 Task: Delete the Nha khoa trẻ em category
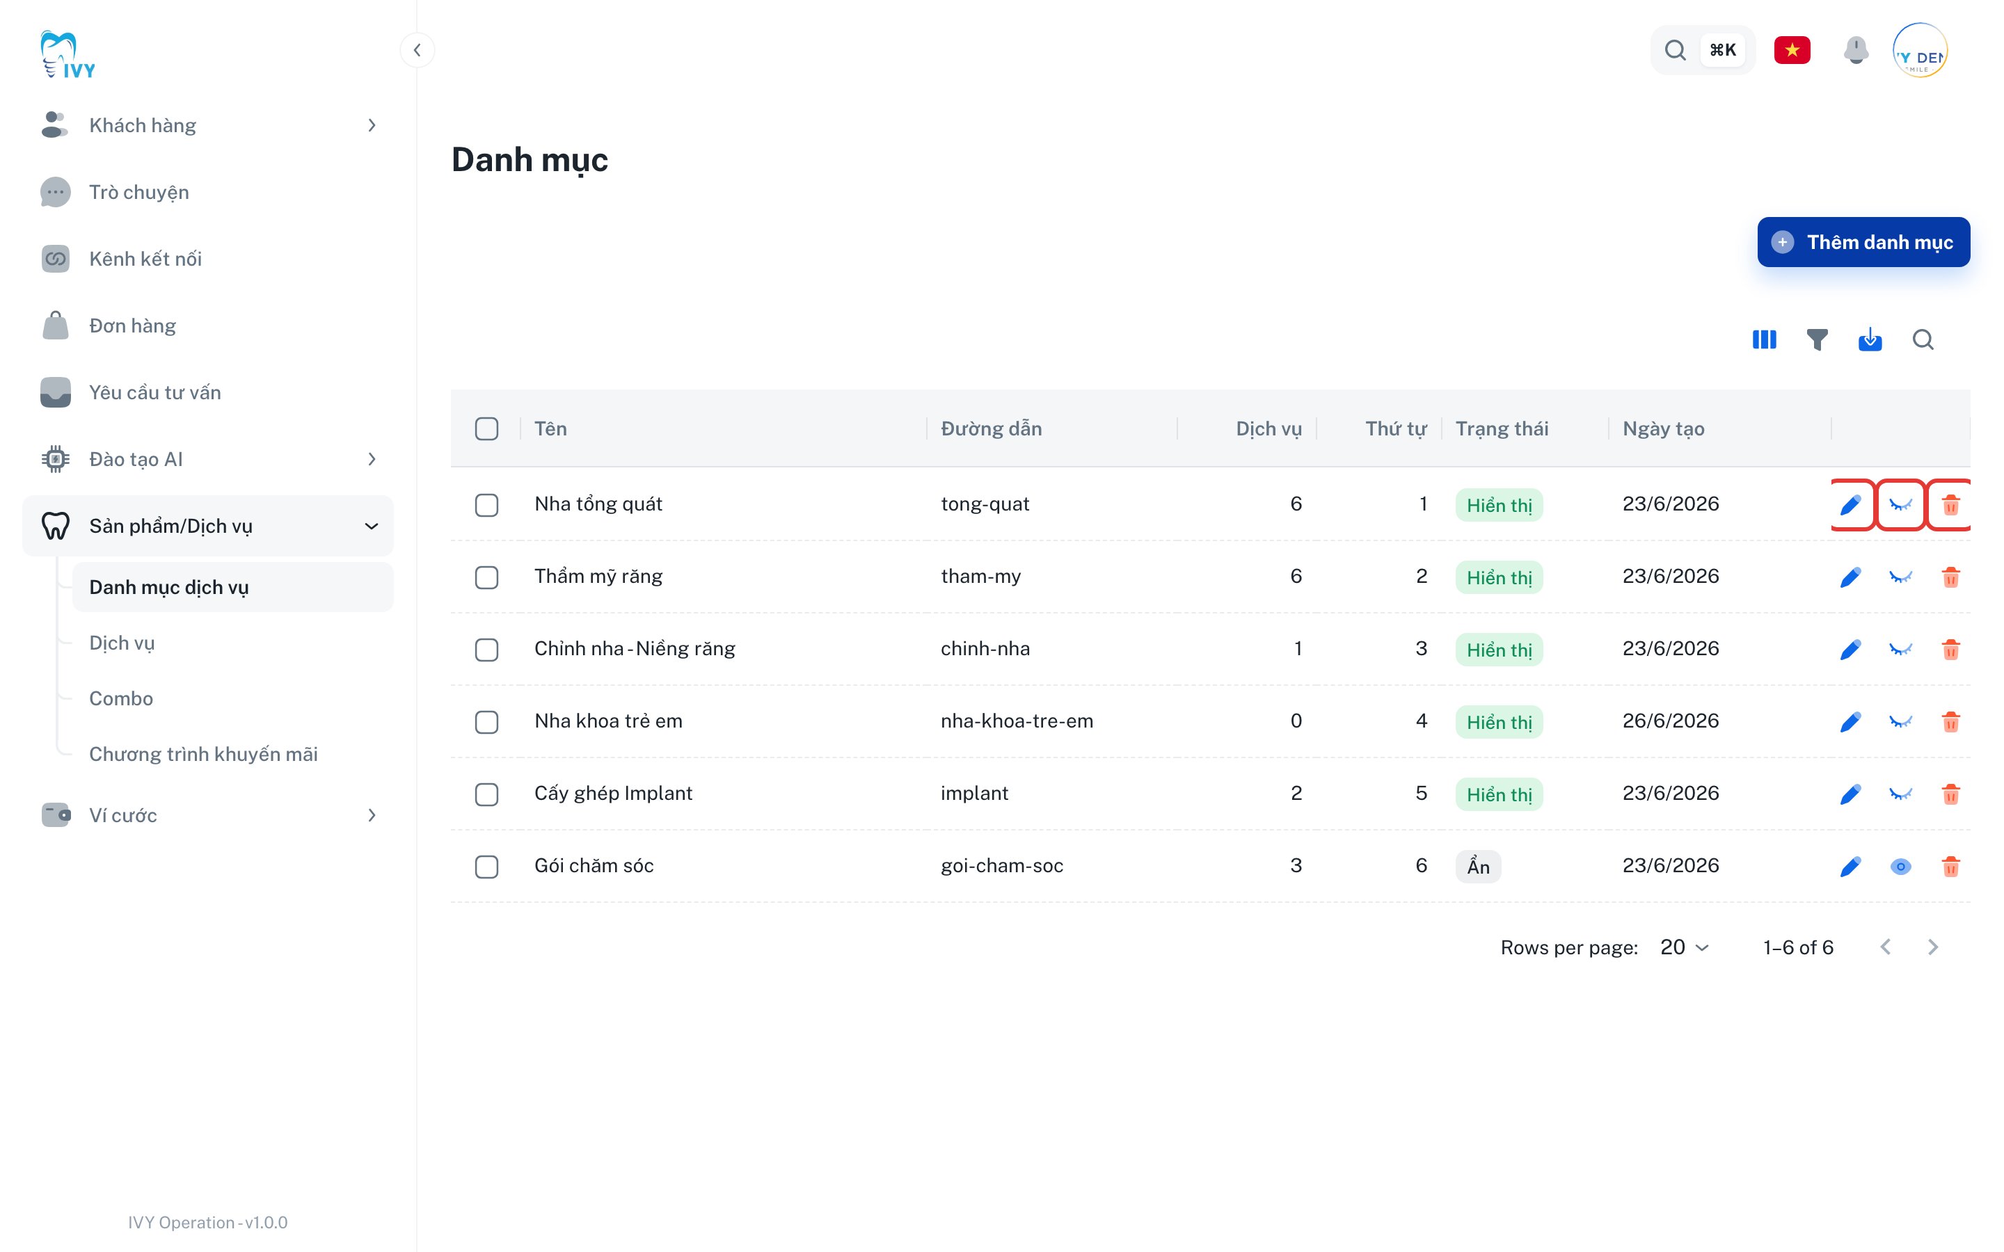[x=1950, y=722]
